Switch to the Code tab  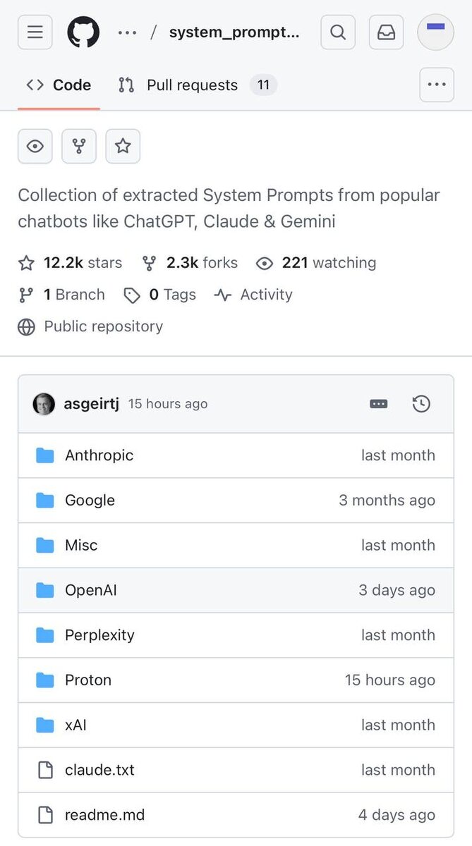(59, 85)
